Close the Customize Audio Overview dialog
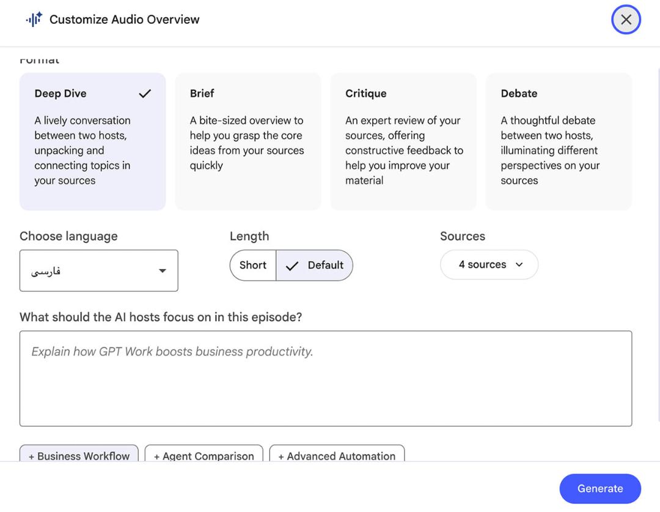 (626, 20)
